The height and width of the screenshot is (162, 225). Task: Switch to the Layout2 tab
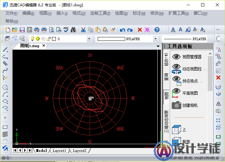point(79,151)
